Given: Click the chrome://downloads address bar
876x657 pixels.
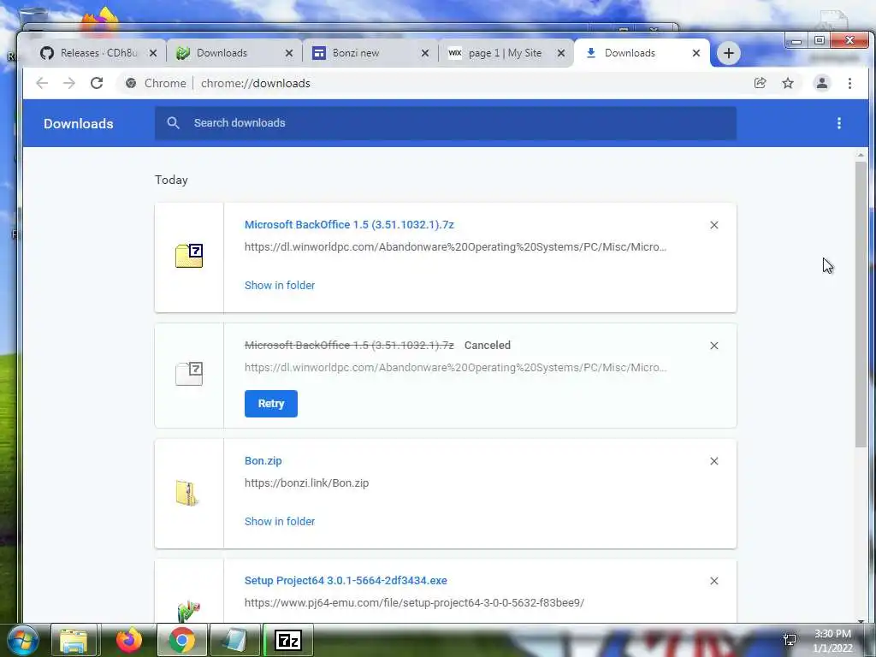Looking at the screenshot, I should click(x=255, y=83).
